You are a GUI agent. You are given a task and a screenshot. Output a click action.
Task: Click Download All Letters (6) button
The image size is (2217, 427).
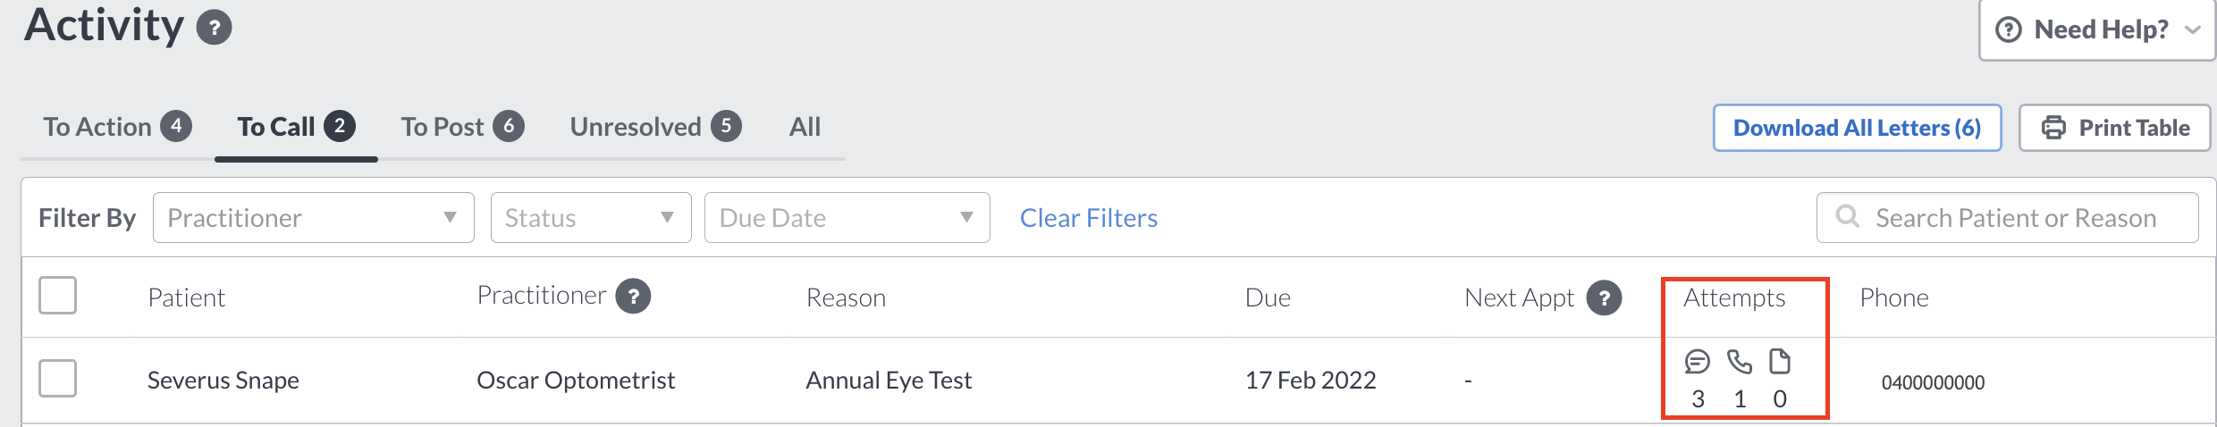pyautogui.click(x=1857, y=128)
